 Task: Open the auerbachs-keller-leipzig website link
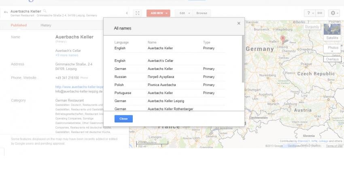(79, 87)
